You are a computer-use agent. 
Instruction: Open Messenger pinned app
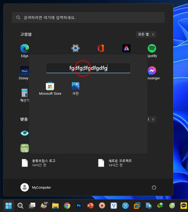coord(152,71)
